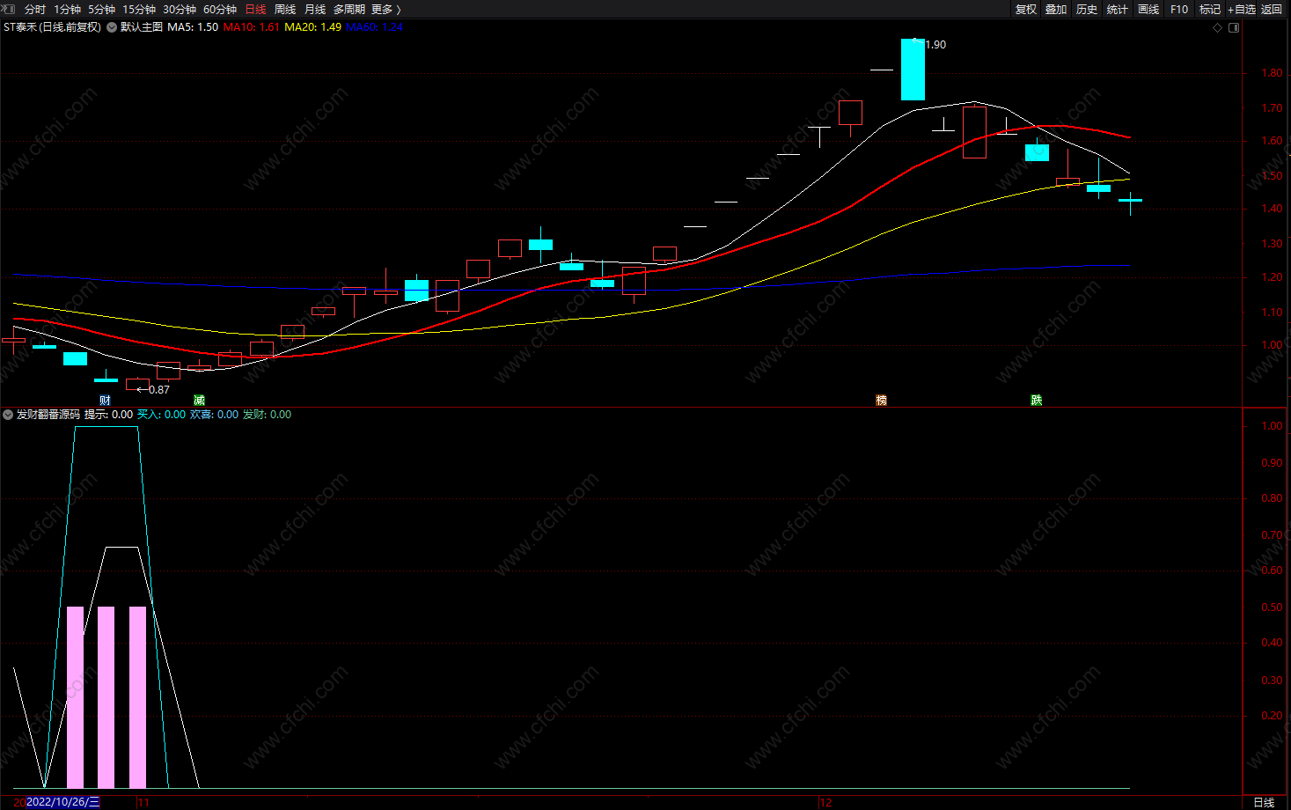Click the MA5: 1.50 label
The image size is (1291, 810).
[x=193, y=27]
